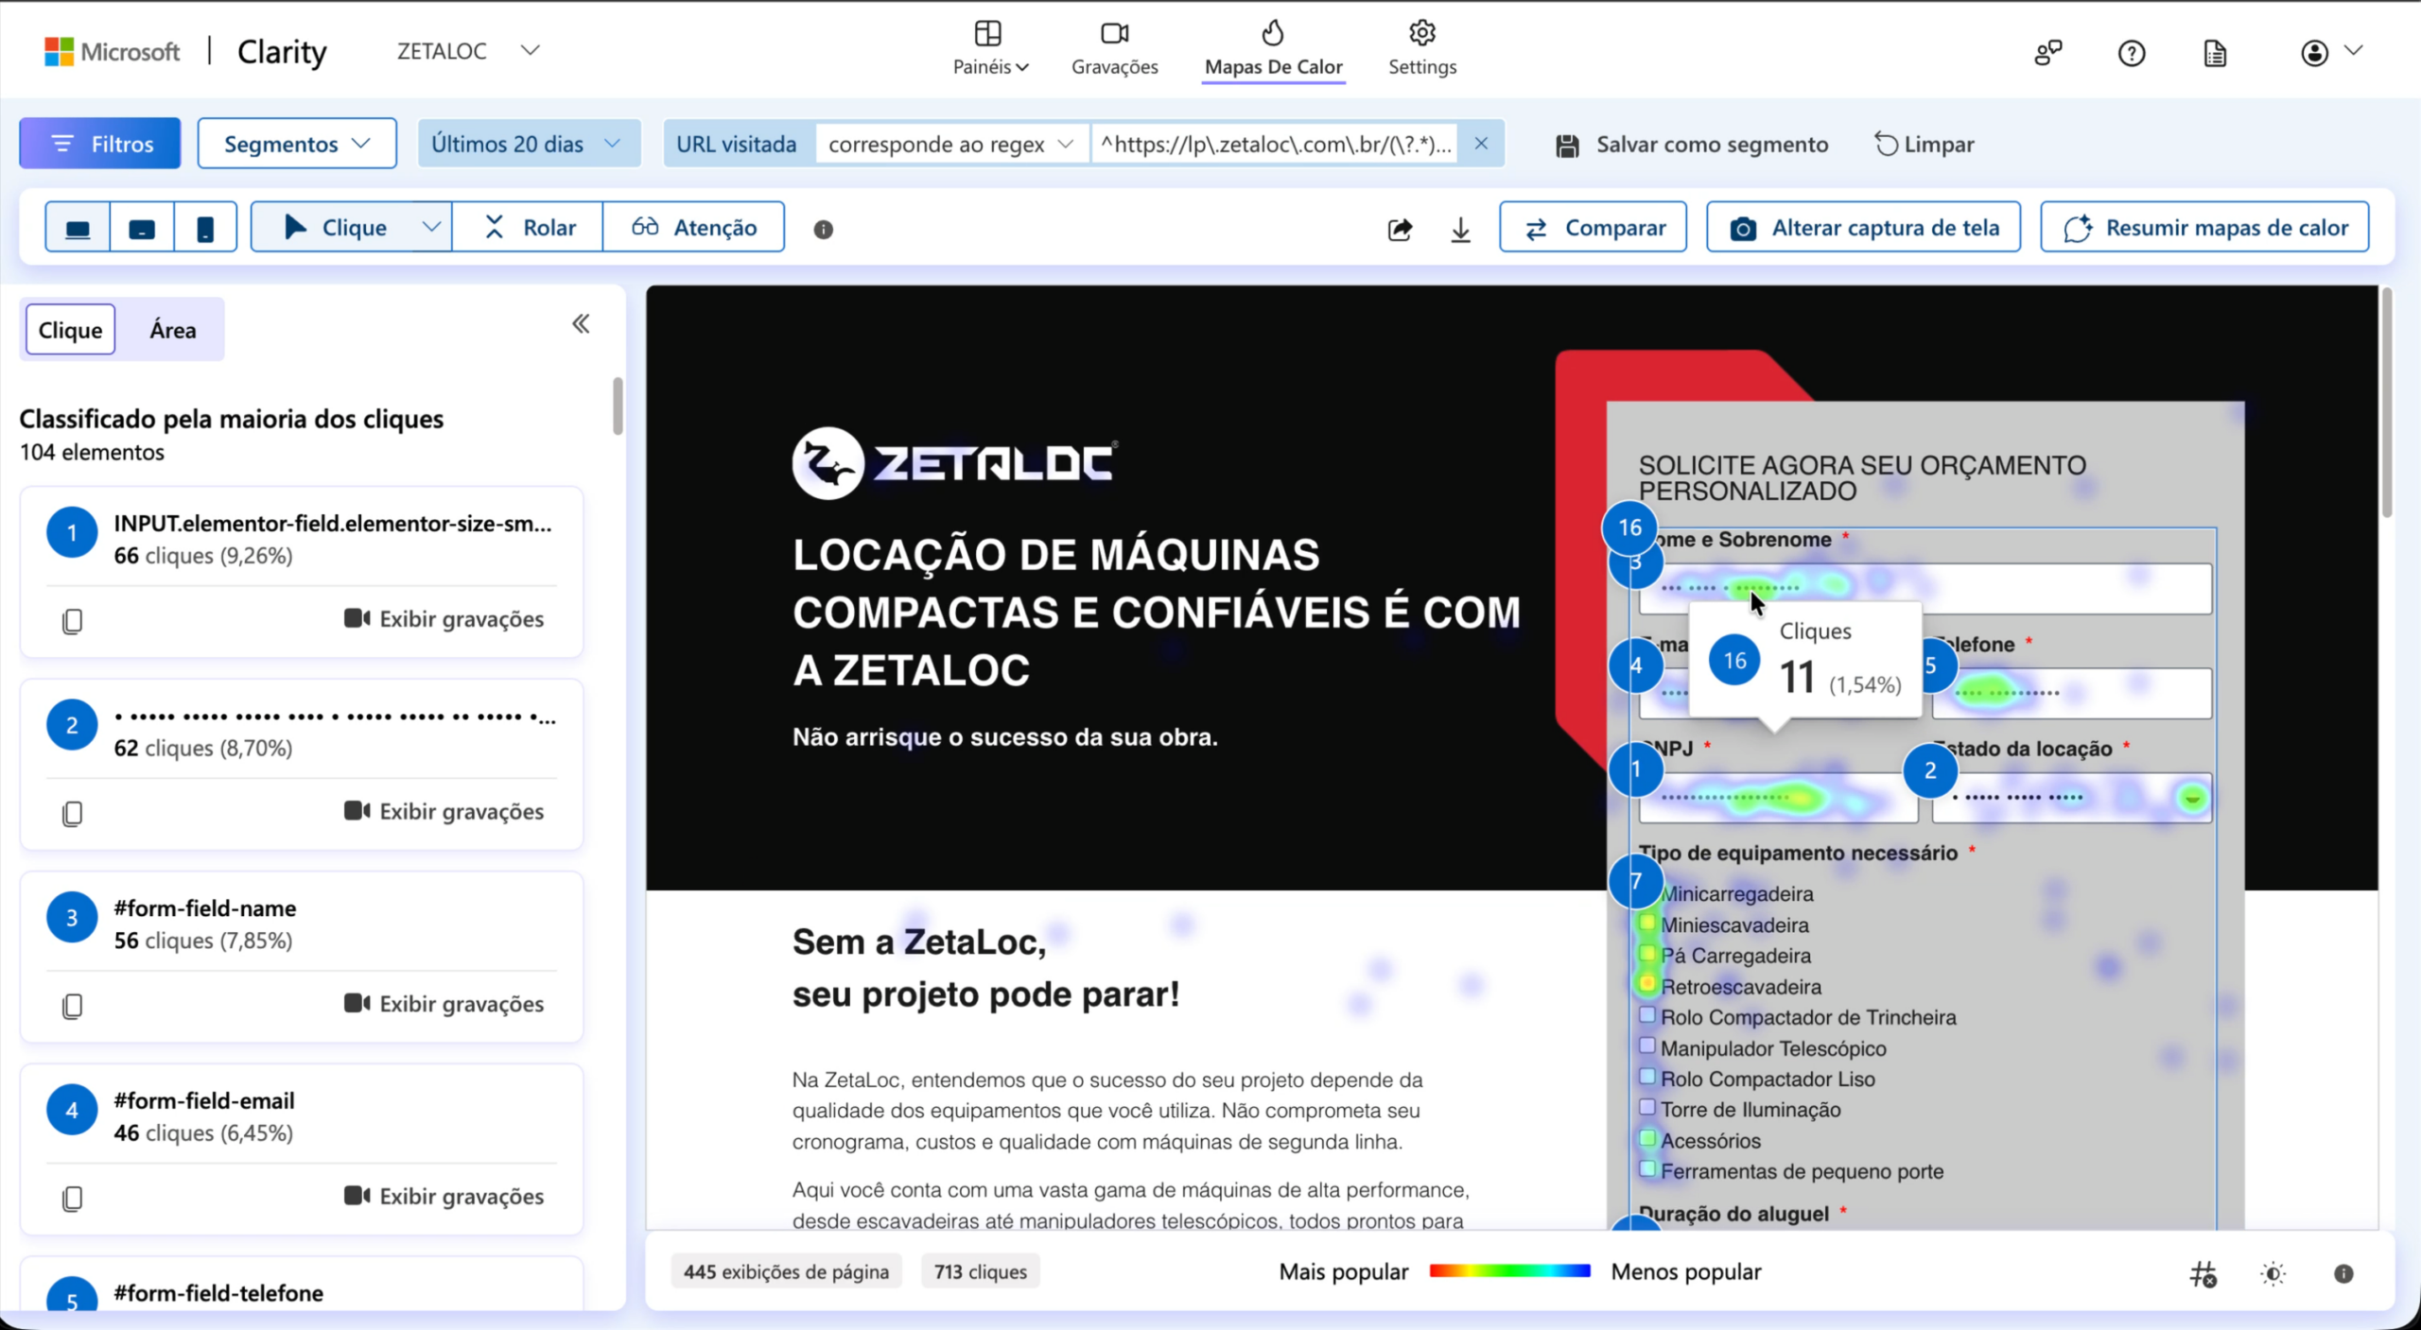This screenshot has height=1330, width=2421.
Task: Open the Filtros button
Action: coord(100,144)
